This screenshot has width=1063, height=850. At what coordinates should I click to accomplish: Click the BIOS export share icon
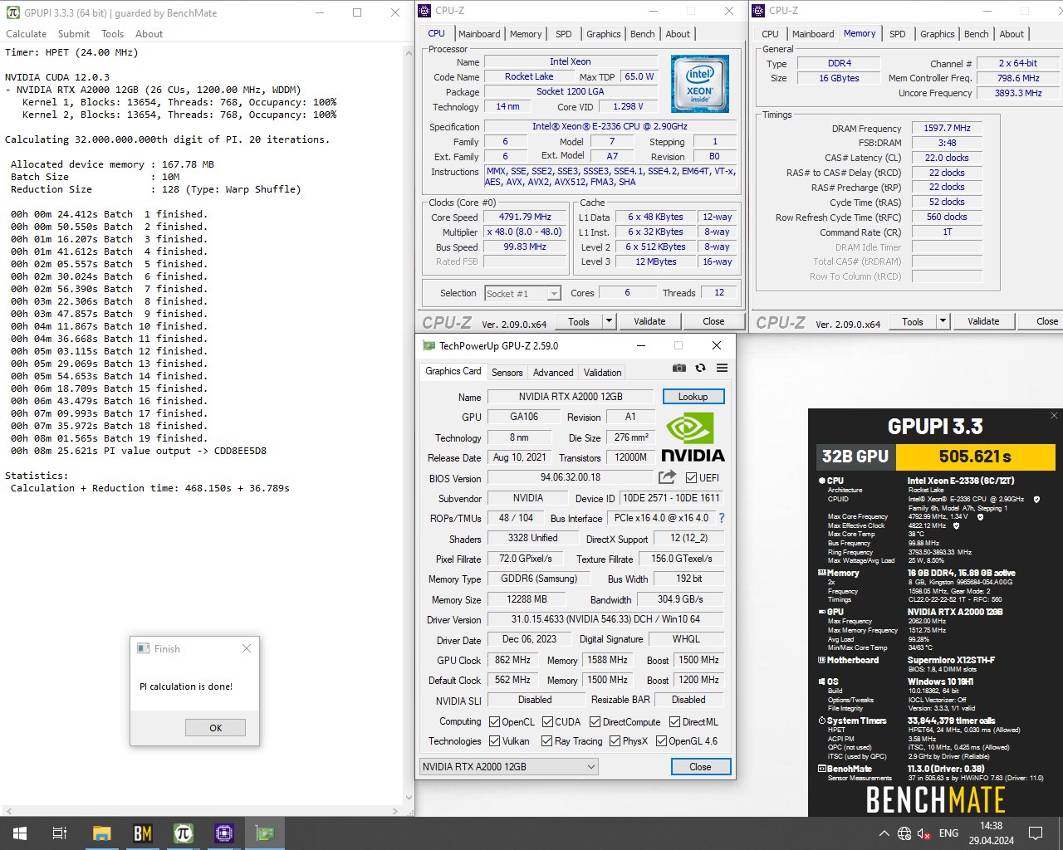point(667,477)
